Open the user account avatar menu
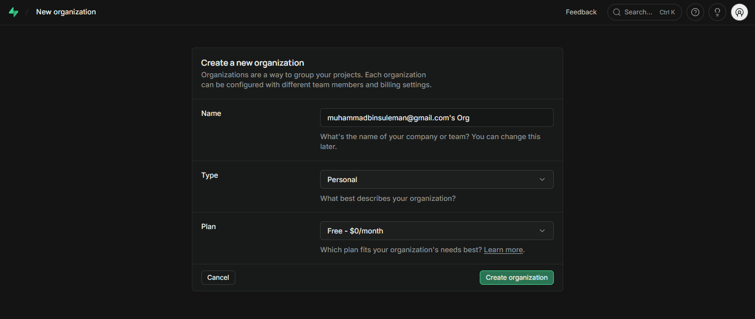Screen dimensions: 755x319 tap(740, 12)
